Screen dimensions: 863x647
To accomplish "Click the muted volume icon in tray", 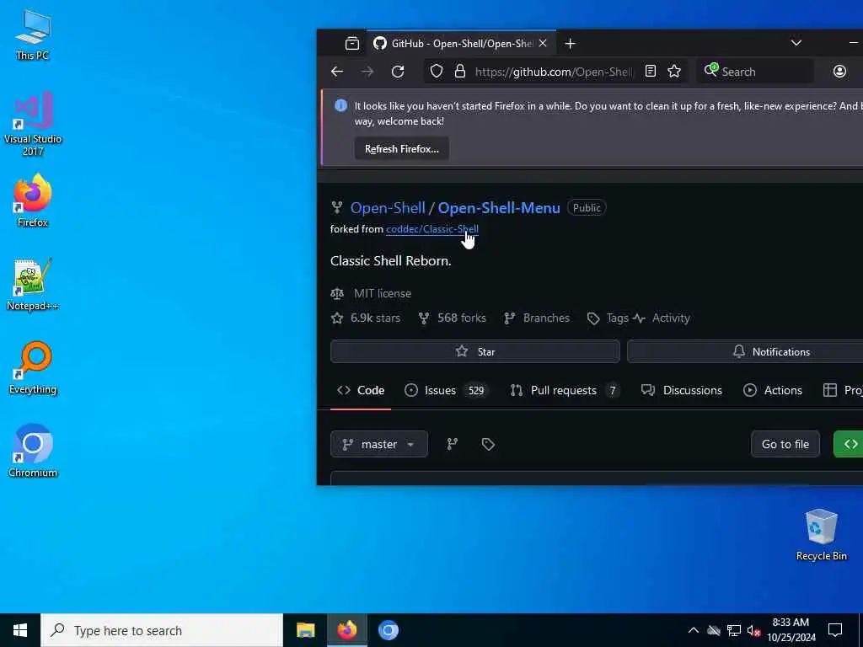I will pos(753,631).
